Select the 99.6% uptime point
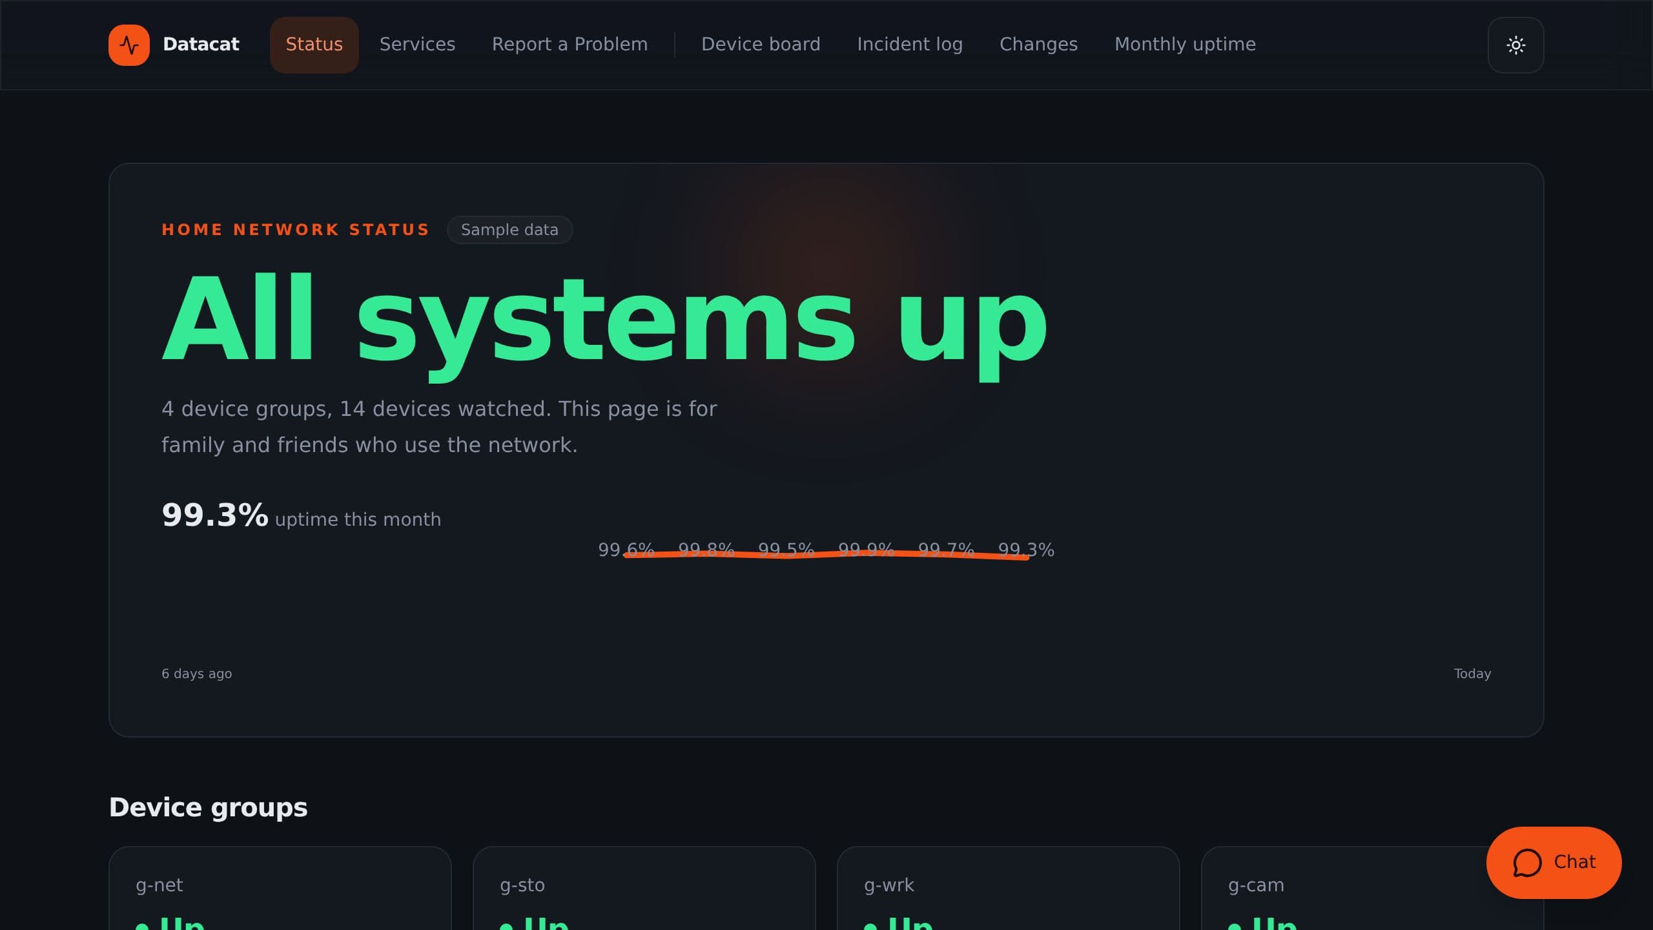Image resolution: width=1653 pixels, height=930 pixels. [626, 550]
